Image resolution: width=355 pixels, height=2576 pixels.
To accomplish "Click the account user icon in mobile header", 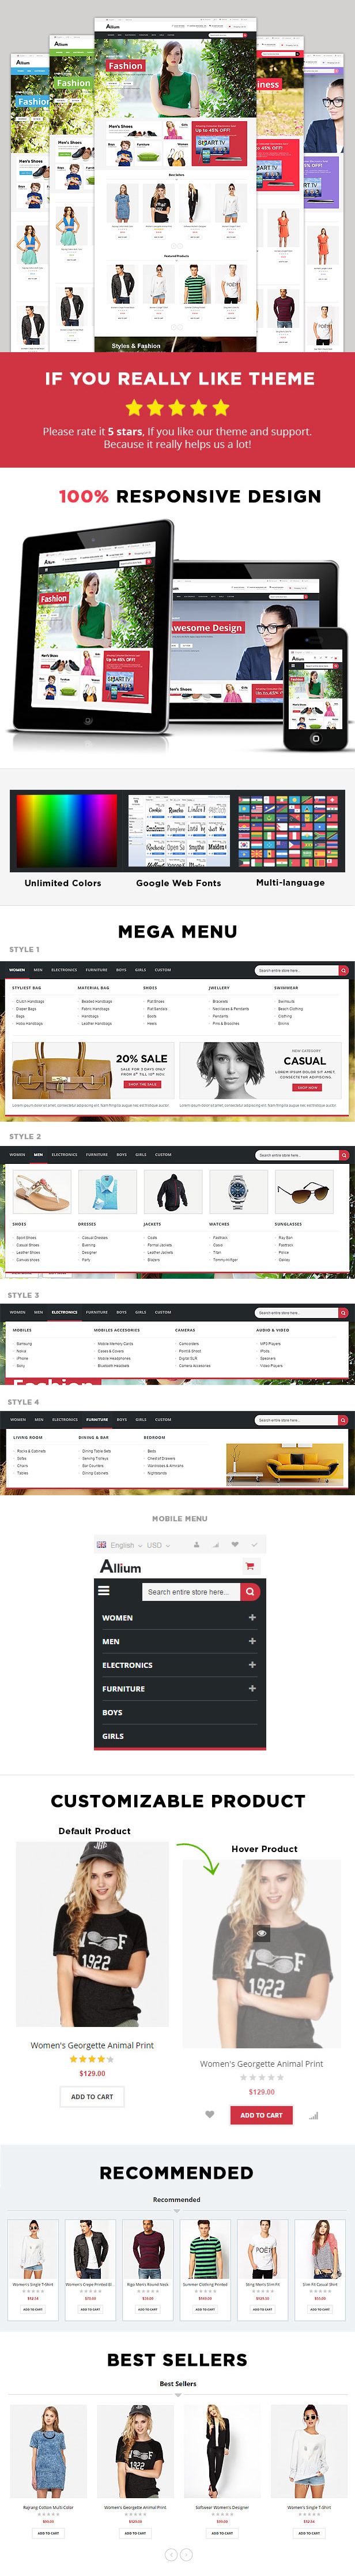I will coord(197,1545).
